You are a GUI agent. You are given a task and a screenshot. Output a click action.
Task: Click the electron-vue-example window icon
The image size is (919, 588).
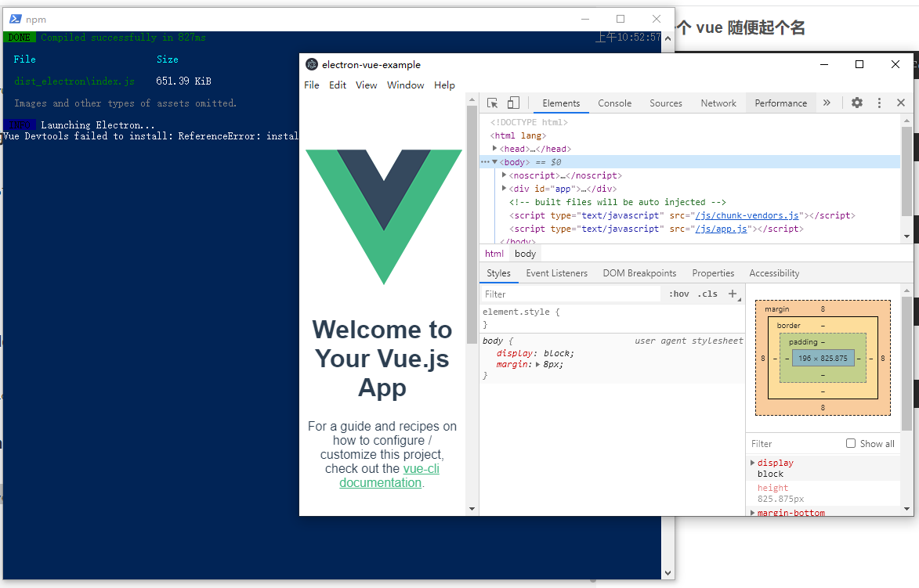312,64
